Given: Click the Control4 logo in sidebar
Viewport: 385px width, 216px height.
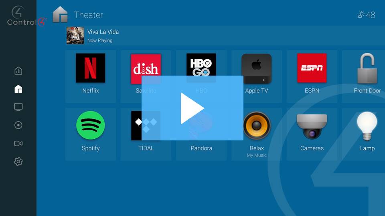Looking at the screenshot, I should 27,16.
